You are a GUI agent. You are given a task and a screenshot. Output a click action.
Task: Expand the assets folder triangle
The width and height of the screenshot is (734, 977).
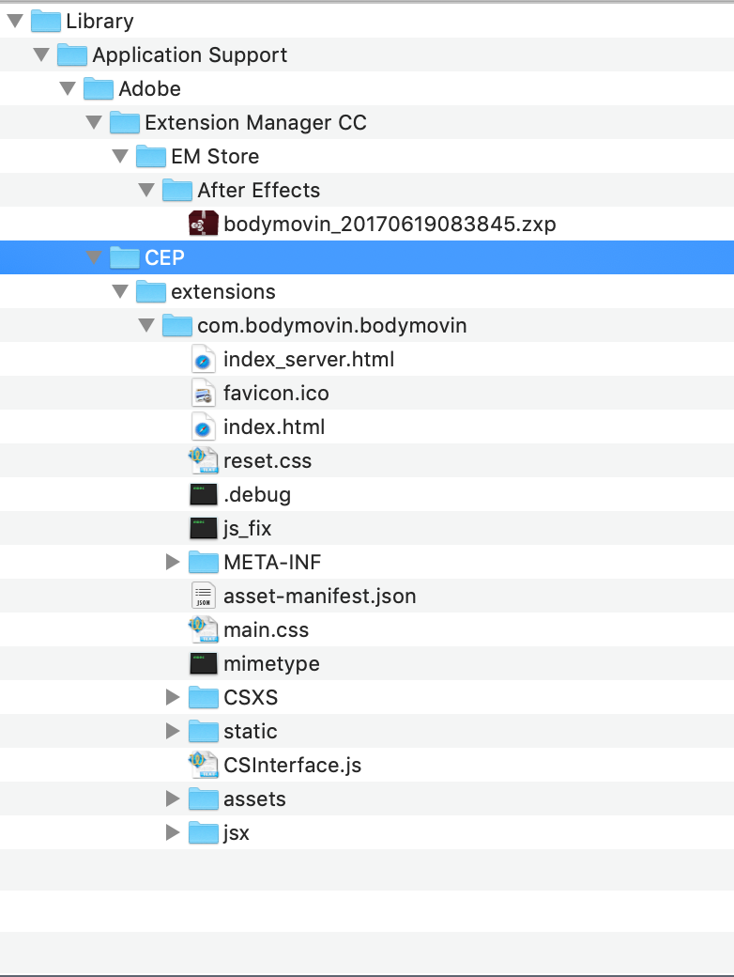click(x=173, y=799)
